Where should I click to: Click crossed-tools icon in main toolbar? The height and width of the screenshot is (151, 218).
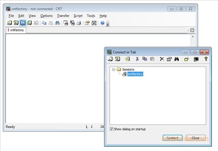(x=94, y=23)
